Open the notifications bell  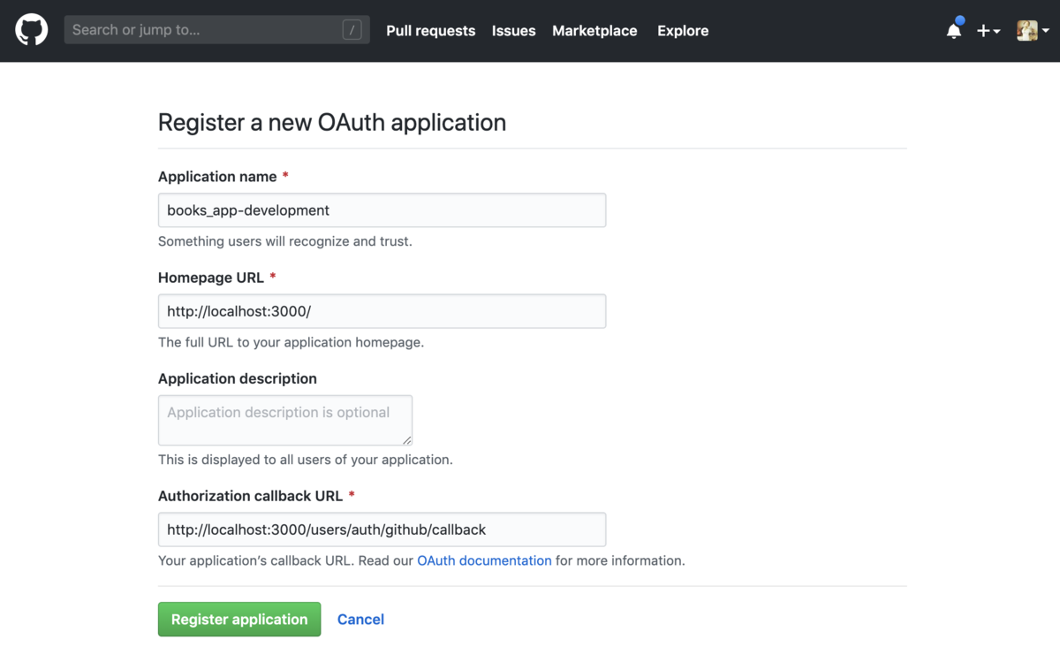coord(954,30)
